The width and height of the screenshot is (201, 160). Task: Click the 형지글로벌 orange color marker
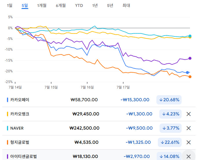tap(7, 142)
